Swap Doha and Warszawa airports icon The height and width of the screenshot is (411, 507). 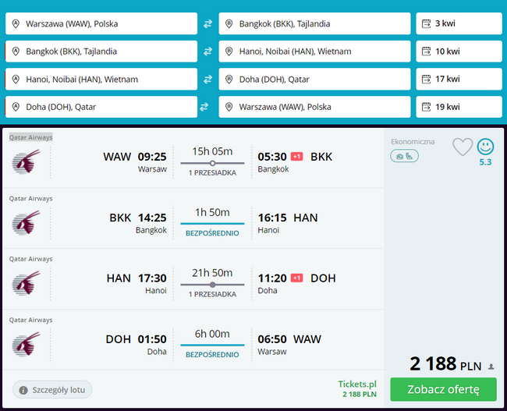tap(204, 107)
